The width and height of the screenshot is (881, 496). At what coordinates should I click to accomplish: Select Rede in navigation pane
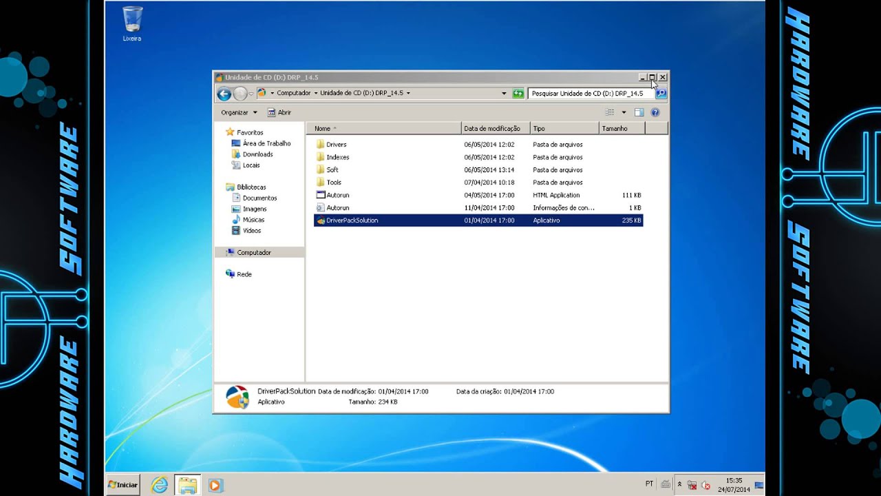pos(244,274)
